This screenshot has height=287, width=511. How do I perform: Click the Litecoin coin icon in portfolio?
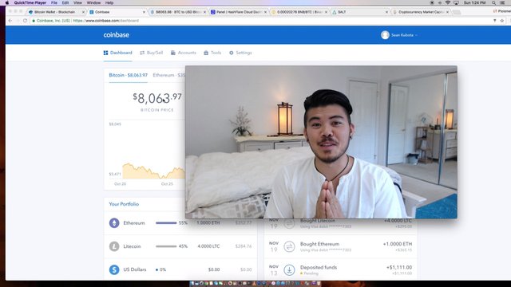[x=114, y=246]
